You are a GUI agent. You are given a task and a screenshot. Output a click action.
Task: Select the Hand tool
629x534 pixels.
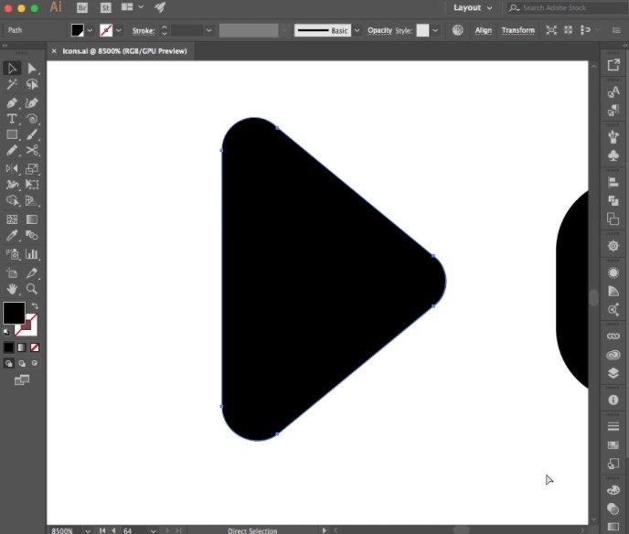pos(12,289)
